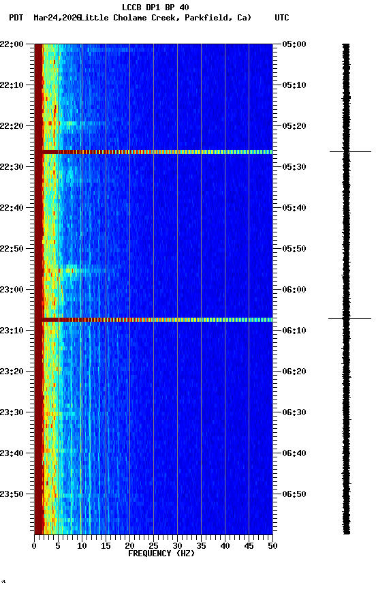Select the 23:00 PDT time label
The image size is (376, 589).
coord(12,290)
